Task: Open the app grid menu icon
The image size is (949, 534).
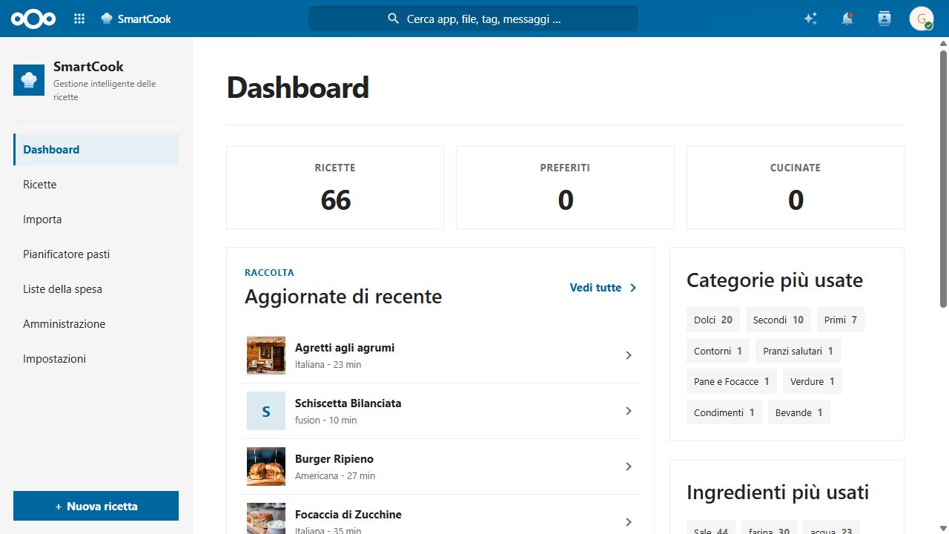Action: click(x=79, y=19)
